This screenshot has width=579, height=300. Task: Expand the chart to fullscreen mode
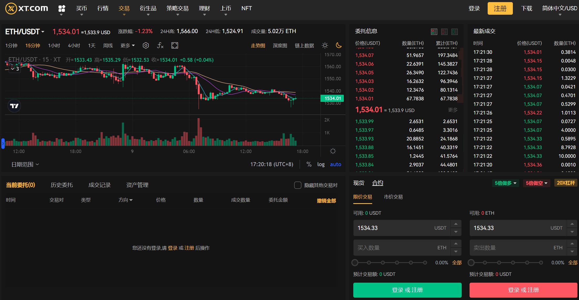click(x=175, y=45)
